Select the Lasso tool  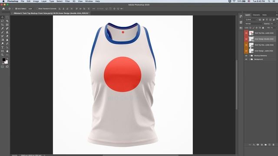pos(2,21)
